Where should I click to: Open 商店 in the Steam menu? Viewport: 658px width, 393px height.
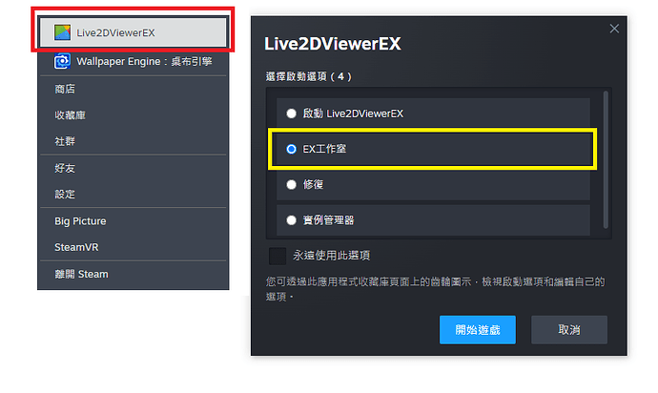pyautogui.click(x=65, y=89)
